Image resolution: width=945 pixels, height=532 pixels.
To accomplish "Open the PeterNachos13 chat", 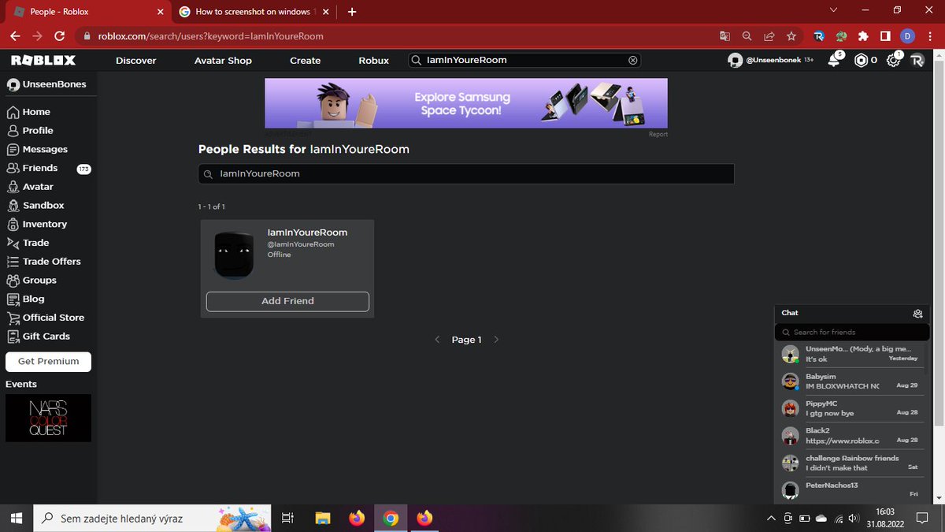I will click(x=852, y=489).
